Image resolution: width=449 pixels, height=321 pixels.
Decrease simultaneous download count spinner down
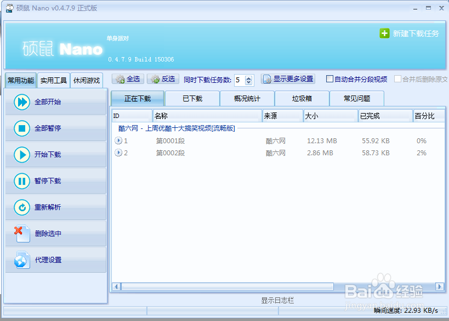pyautogui.click(x=248, y=82)
